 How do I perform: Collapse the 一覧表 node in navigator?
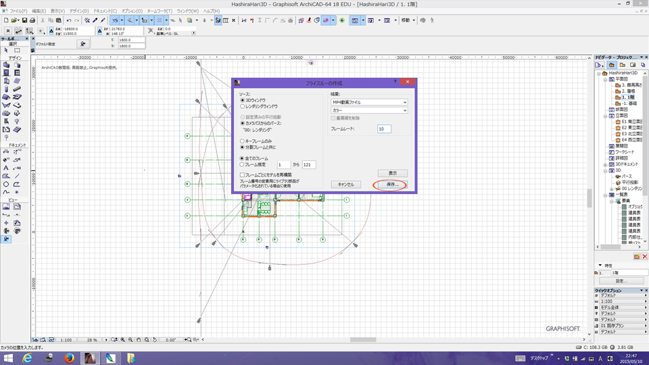[x=605, y=195]
